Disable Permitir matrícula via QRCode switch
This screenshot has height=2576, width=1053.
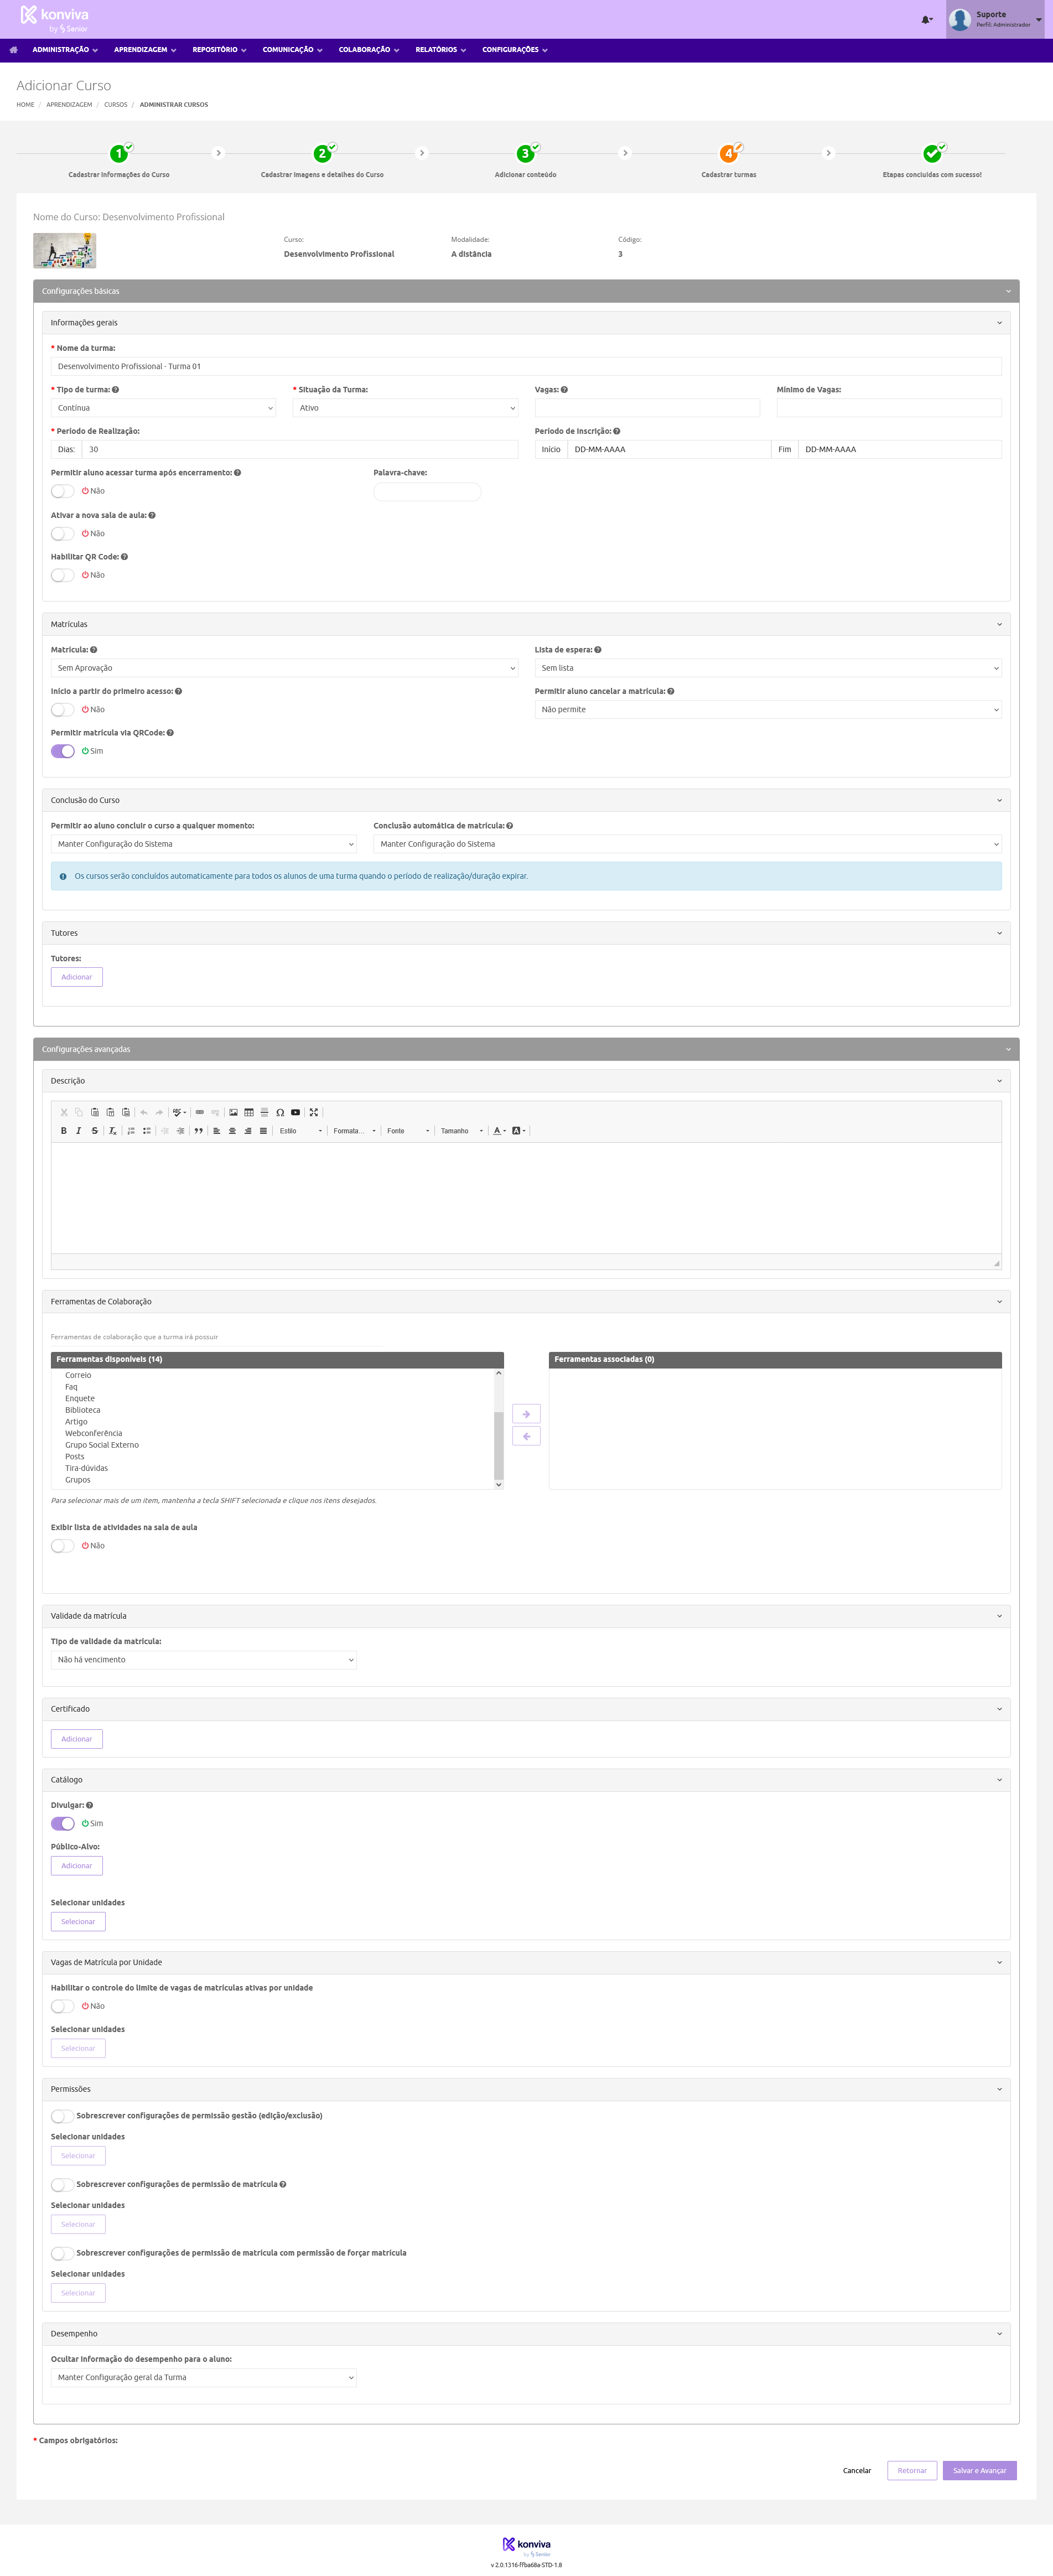pos(63,751)
